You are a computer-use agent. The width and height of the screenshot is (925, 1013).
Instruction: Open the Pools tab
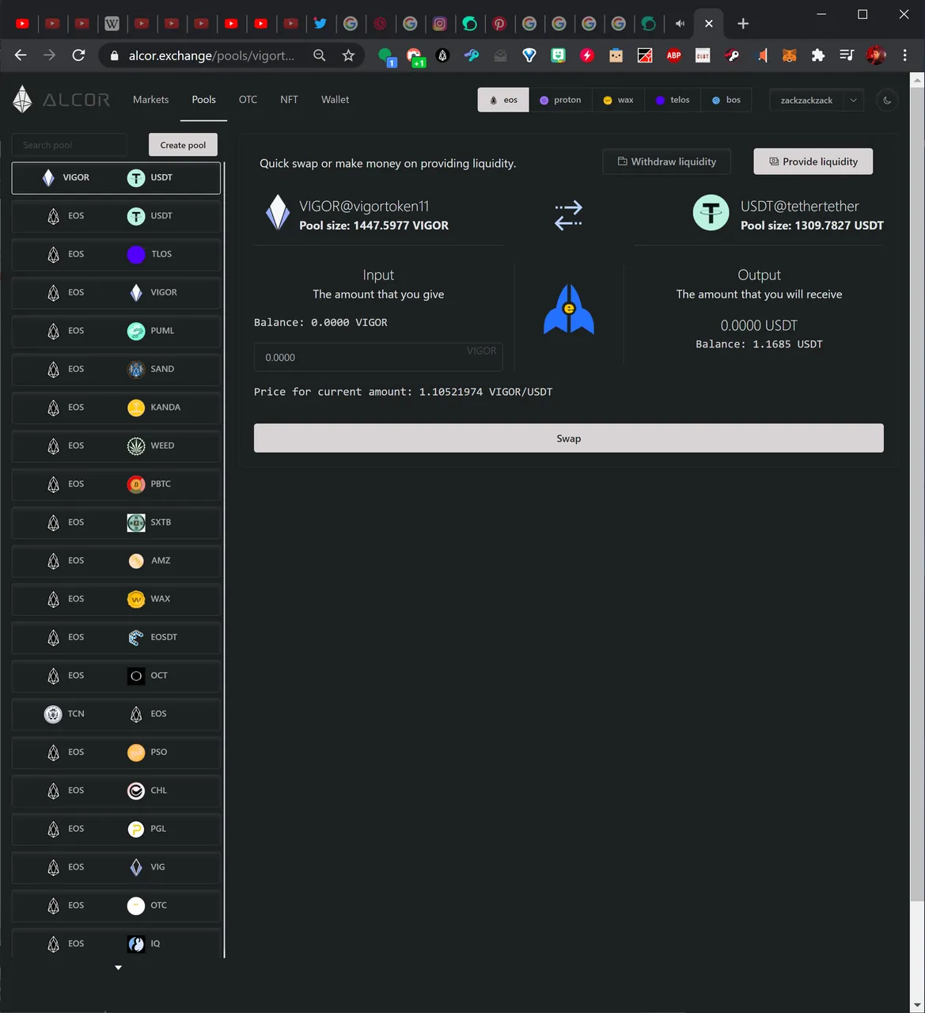coord(203,100)
